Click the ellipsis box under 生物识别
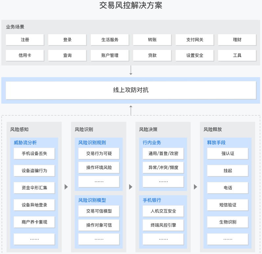Image resolution: width=262 pixels, height=254 pixels. (228, 239)
